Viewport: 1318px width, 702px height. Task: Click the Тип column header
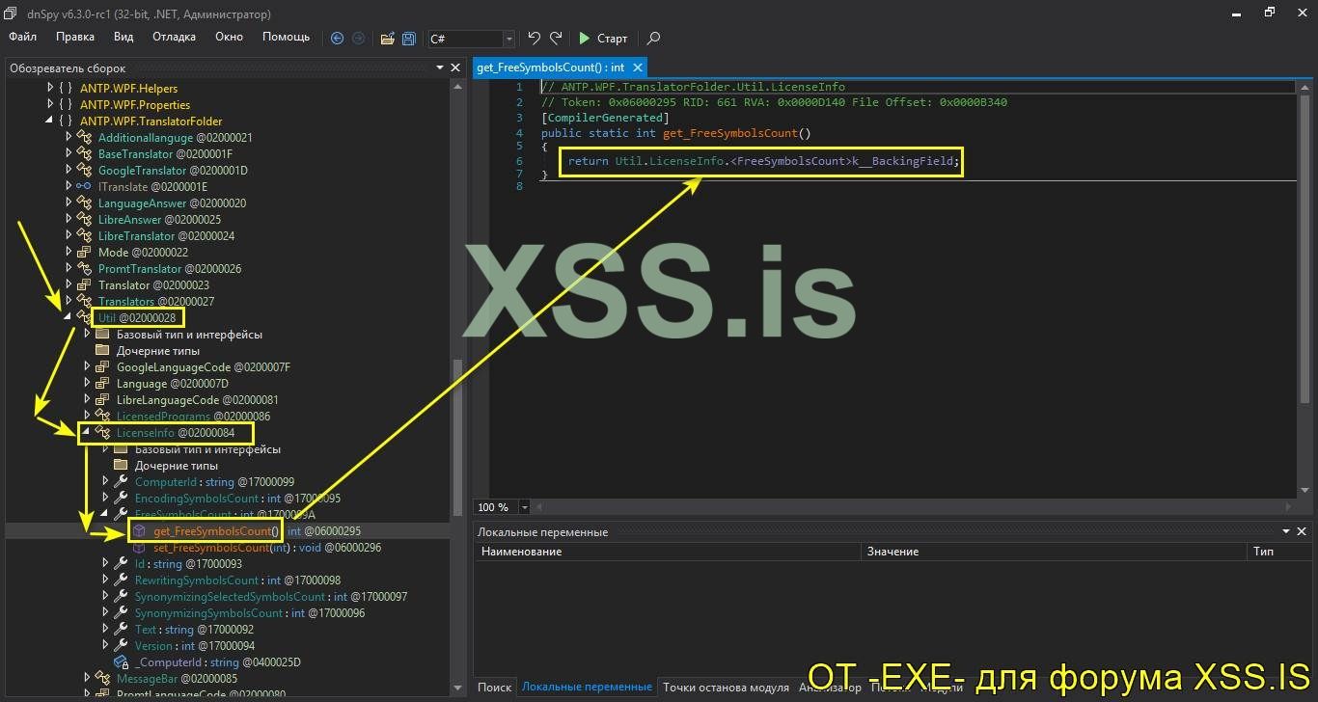tap(1277, 552)
